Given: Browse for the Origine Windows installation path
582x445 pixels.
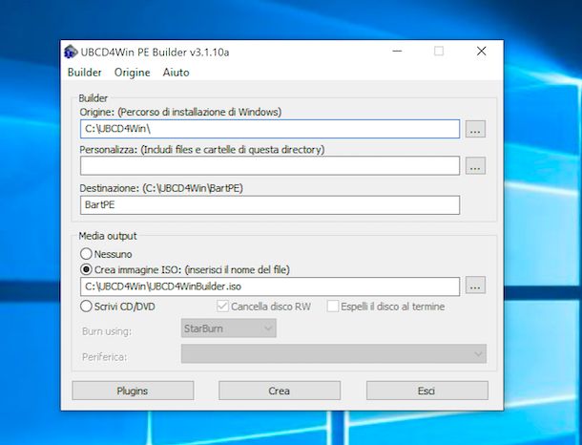Looking at the screenshot, I should 475,129.
